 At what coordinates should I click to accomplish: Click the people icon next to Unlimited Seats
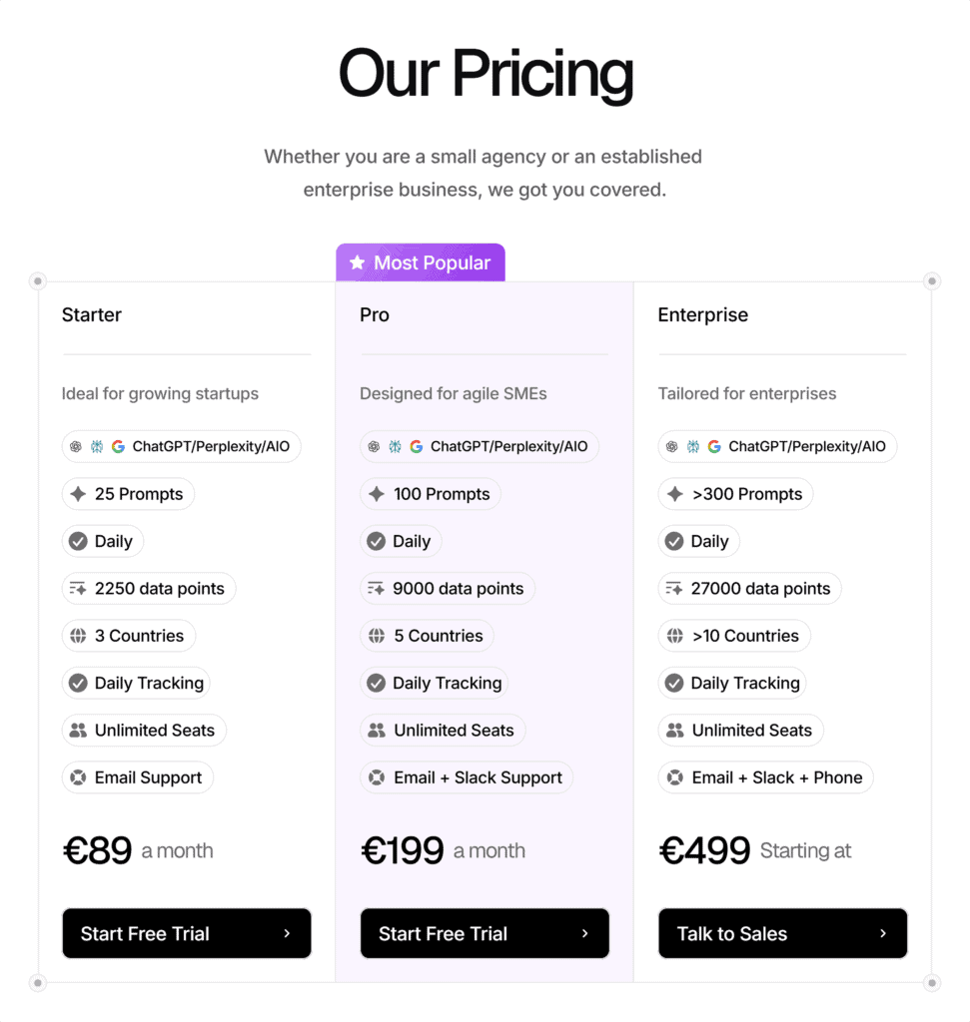(76, 730)
